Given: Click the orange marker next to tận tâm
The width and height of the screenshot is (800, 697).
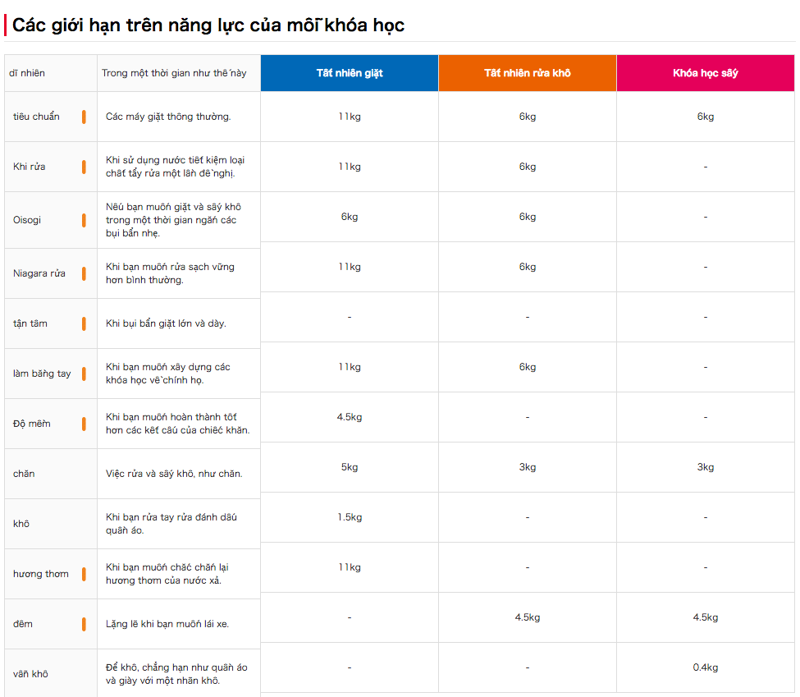Looking at the screenshot, I should click(x=84, y=323).
